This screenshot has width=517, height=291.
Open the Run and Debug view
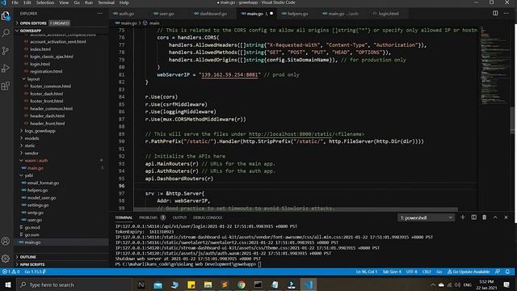click(x=6, y=68)
